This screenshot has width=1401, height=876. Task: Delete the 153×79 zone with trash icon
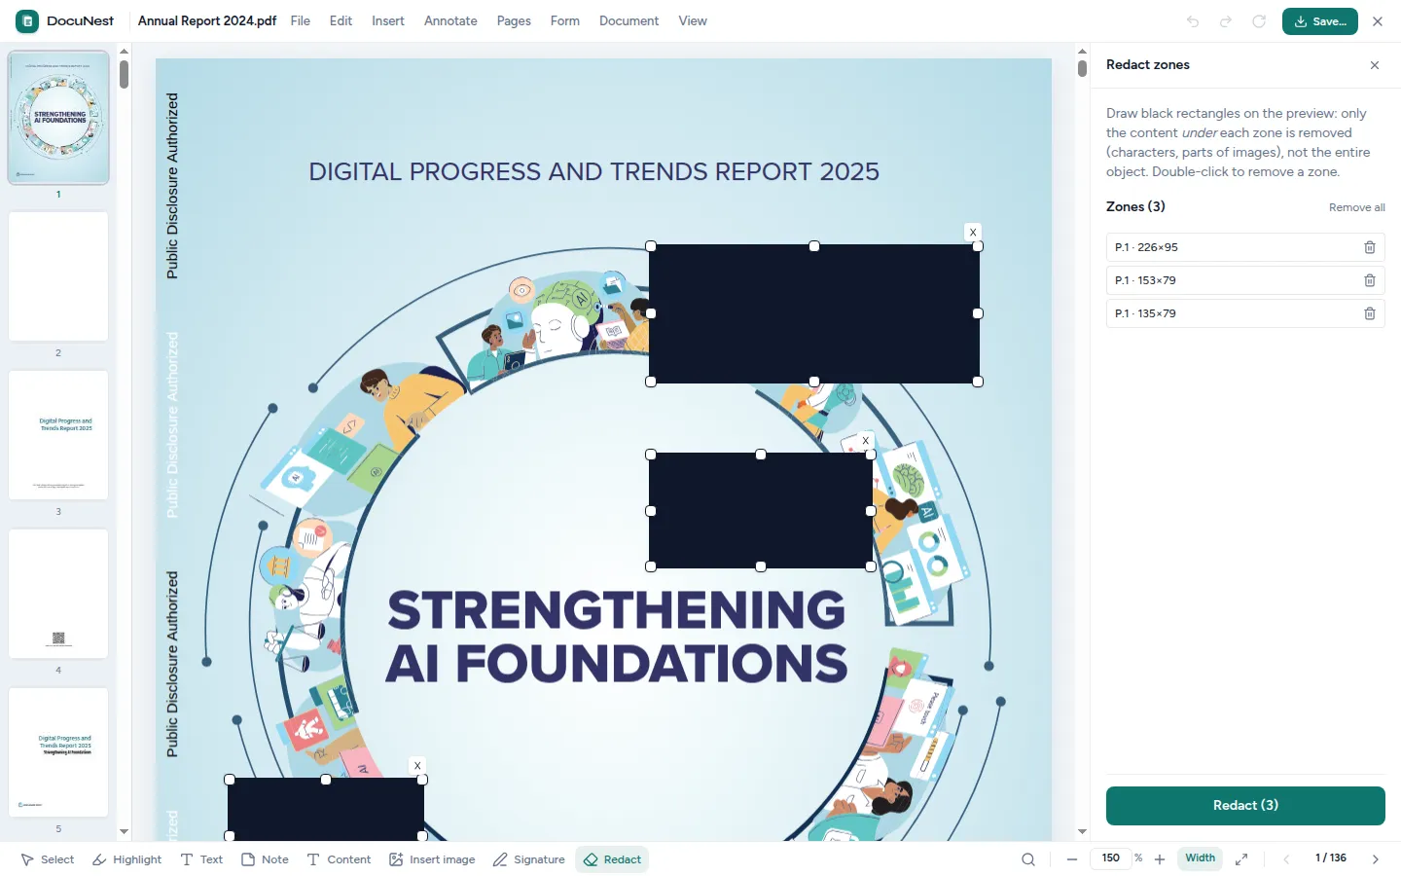[x=1370, y=280]
